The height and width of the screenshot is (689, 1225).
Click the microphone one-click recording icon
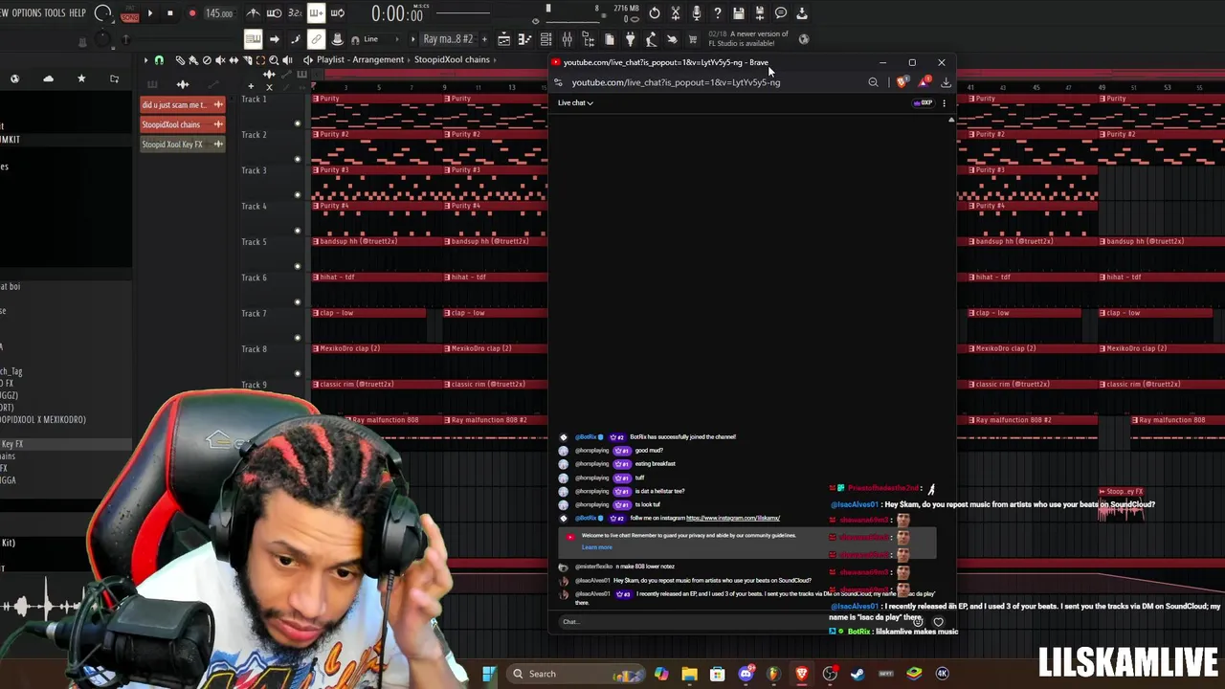point(697,13)
